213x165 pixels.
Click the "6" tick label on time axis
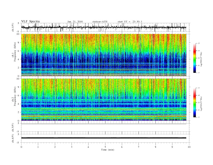coord(122,147)
